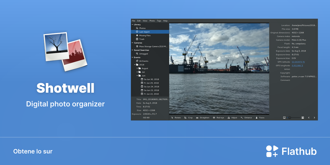Click the Shotwell polaroid app logo
Screen dimensions: 330x165
pyautogui.click(x=65, y=52)
